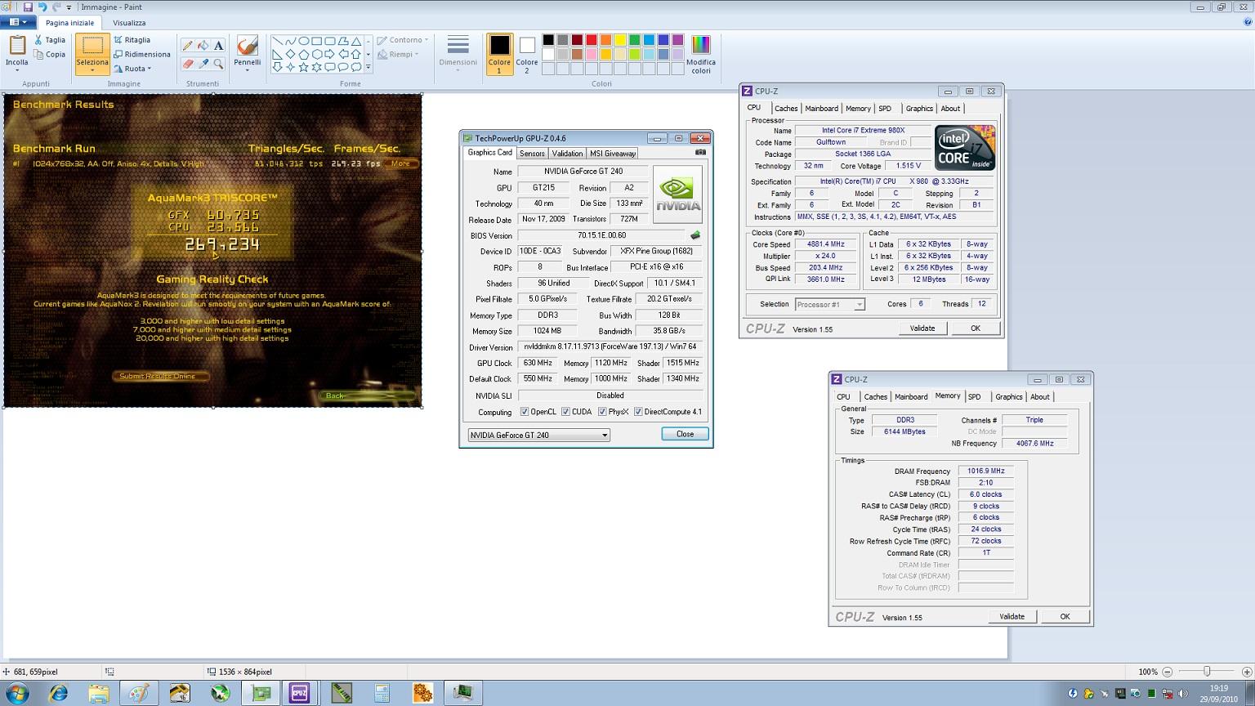Viewport: 1255px width, 706px height.
Task: Click the Ritaglia crop button
Action: pyautogui.click(x=132, y=39)
